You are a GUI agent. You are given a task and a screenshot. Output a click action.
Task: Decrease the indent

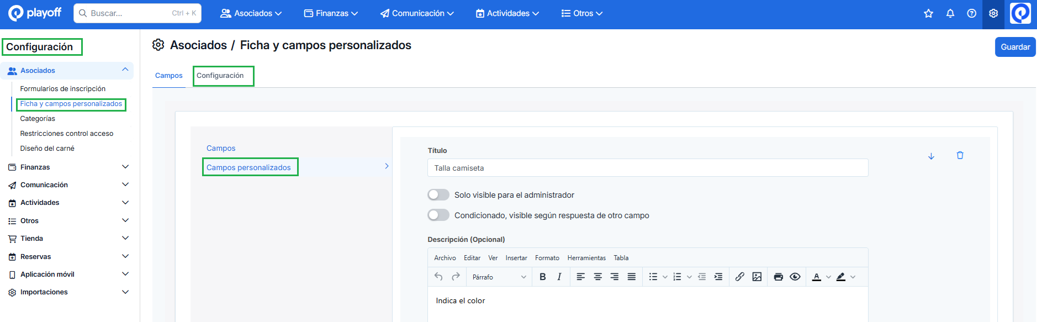702,277
